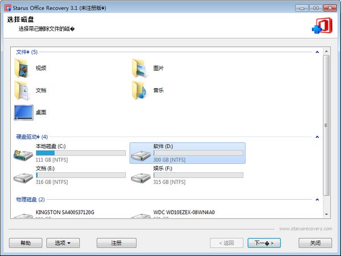Click the 帮助 help button
Image resolution: width=341 pixels, height=256 pixels.
coord(26,243)
